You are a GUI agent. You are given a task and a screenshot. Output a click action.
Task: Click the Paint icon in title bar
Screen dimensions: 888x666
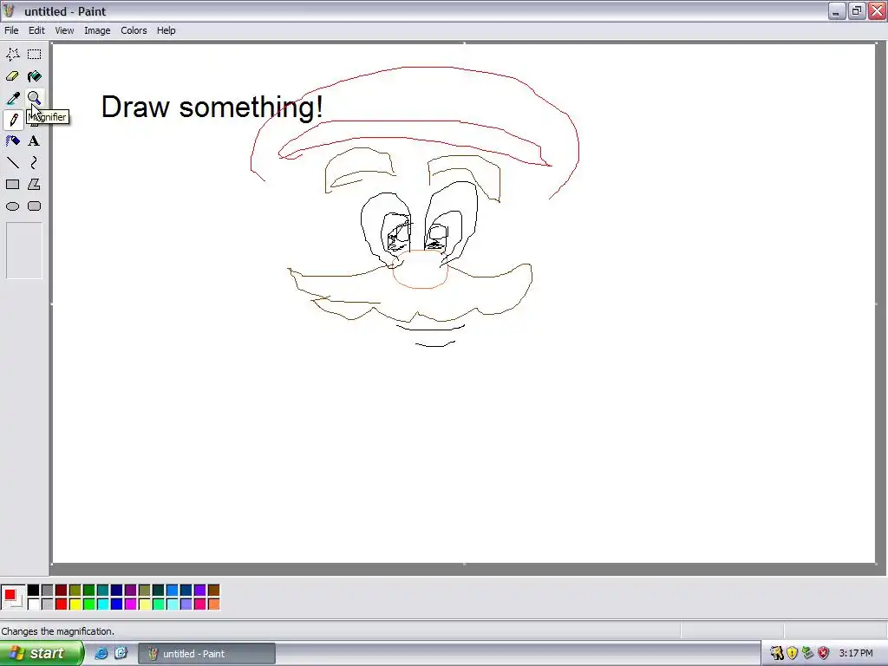click(10, 10)
